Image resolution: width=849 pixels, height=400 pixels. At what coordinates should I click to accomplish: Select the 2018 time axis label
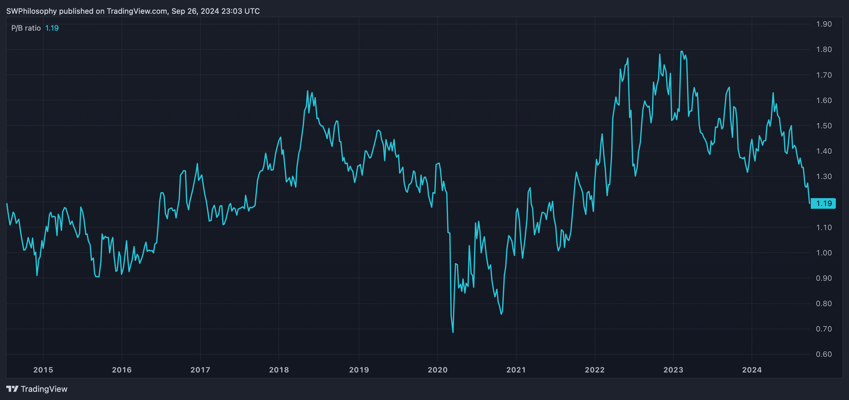coord(279,370)
